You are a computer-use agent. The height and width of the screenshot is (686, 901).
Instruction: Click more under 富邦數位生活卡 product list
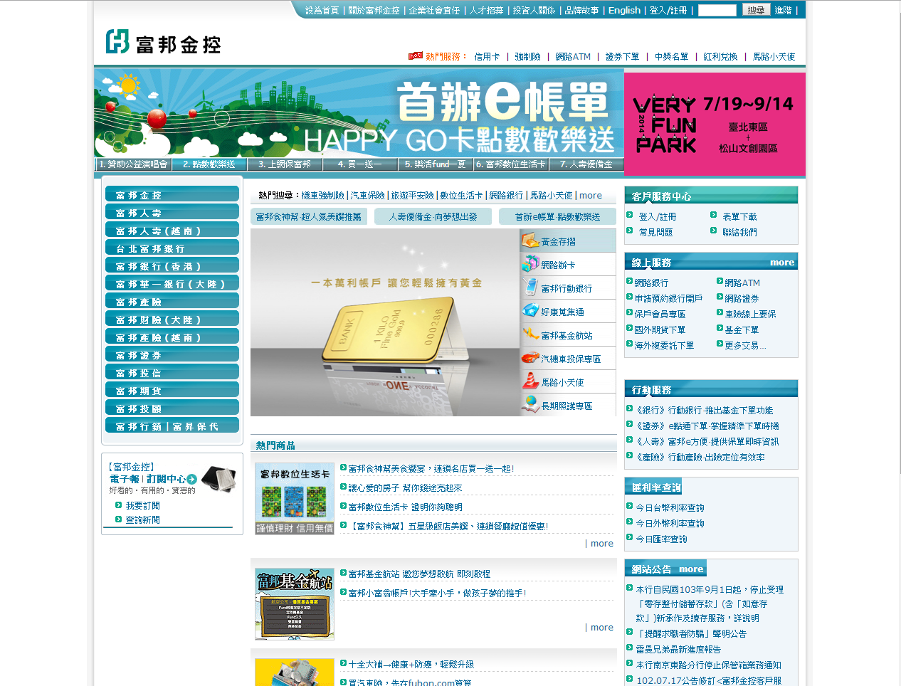[x=601, y=543]
